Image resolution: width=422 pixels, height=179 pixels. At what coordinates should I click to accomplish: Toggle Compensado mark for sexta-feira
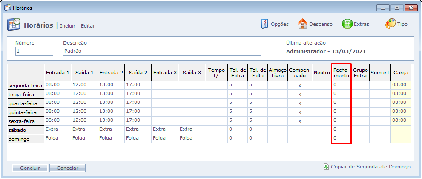tap(300, 121)
